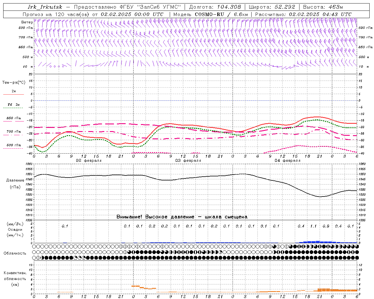This screenshot has width=374, height=299.
Task: Click the Высота 463м header field
Action: point(323,7)
